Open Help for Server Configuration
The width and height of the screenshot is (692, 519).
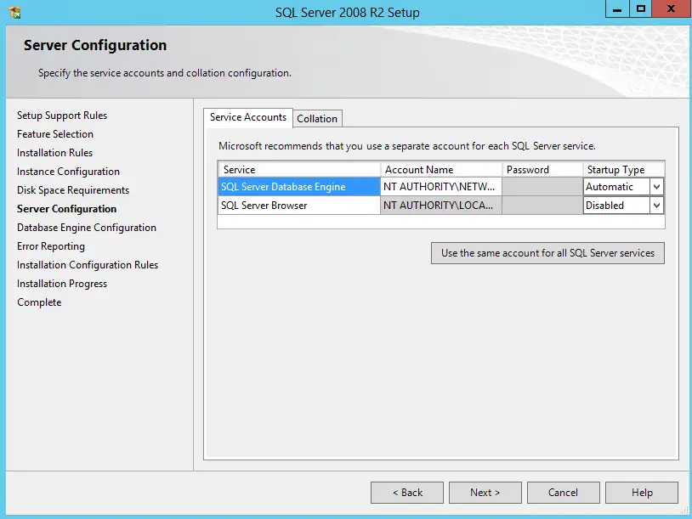click(x=641, y=492)
